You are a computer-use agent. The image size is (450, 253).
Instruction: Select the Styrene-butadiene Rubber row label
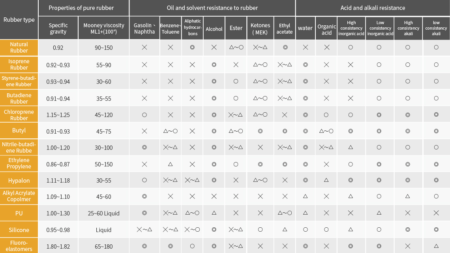coord(19,81)
